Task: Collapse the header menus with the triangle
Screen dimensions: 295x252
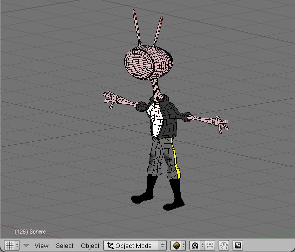Action: (x=26, y=246)
